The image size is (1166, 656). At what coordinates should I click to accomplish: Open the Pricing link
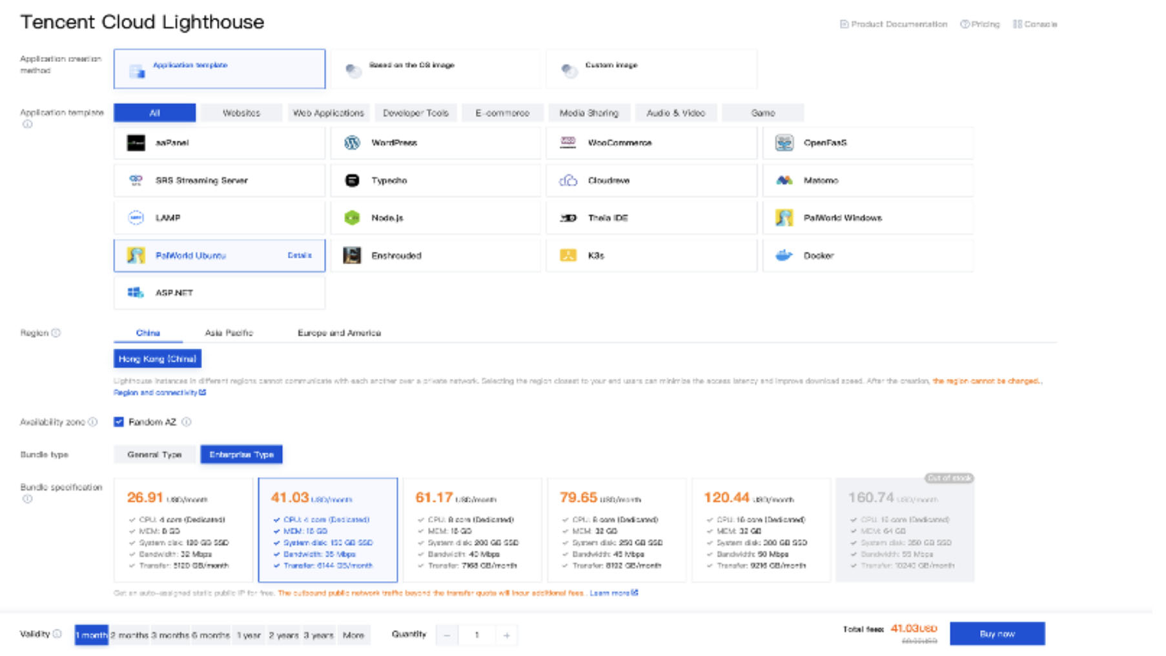click(x=980, y=24)
